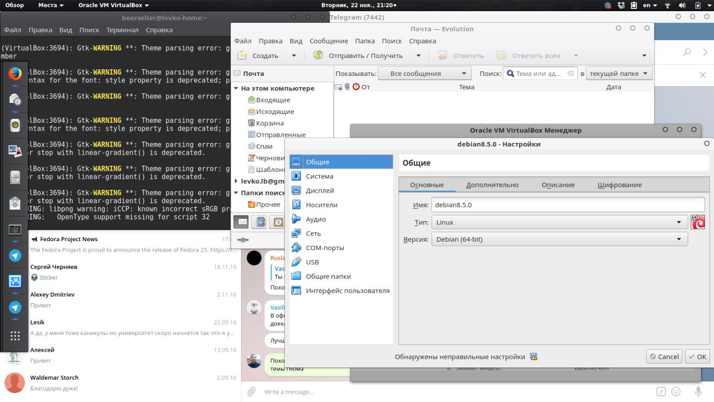Click Cancel in the settings dialog
This screenshot has height=402, width=714.
click(664, 357)
